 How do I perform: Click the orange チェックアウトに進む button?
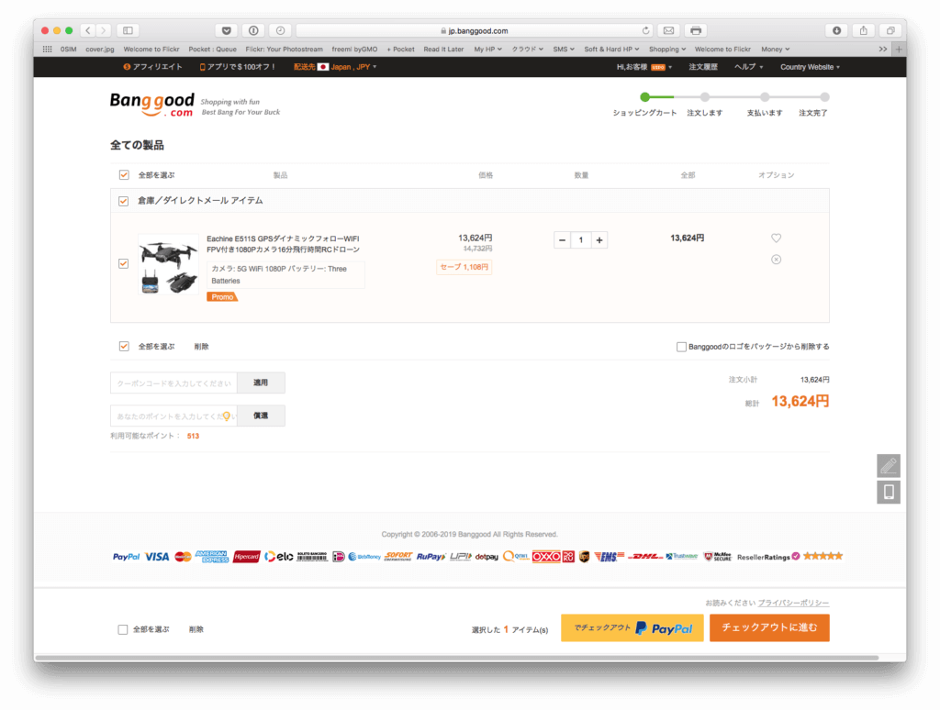click(769, 627)
